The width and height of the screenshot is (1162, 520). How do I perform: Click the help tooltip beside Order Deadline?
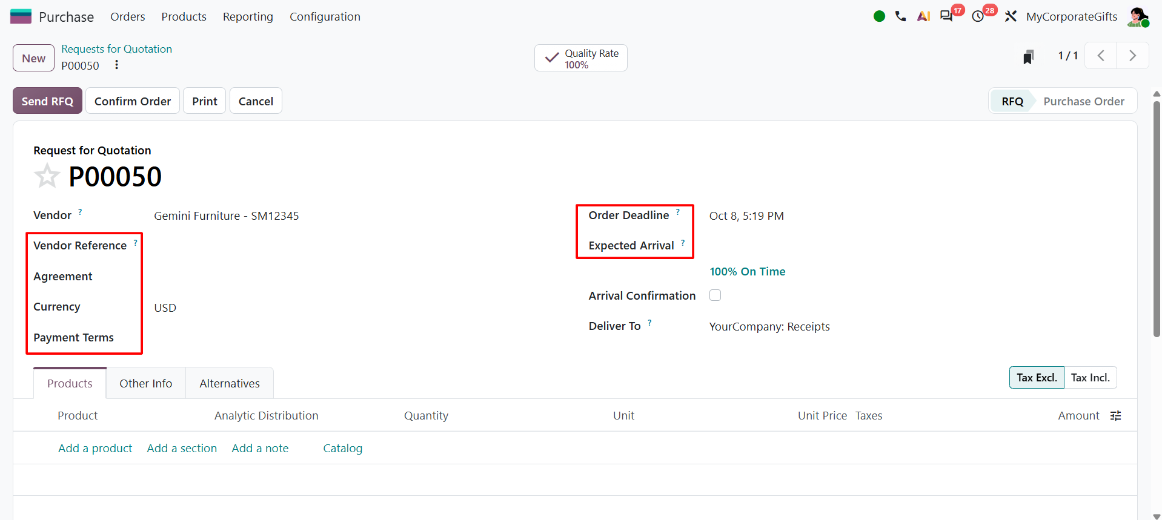point(678,212)
